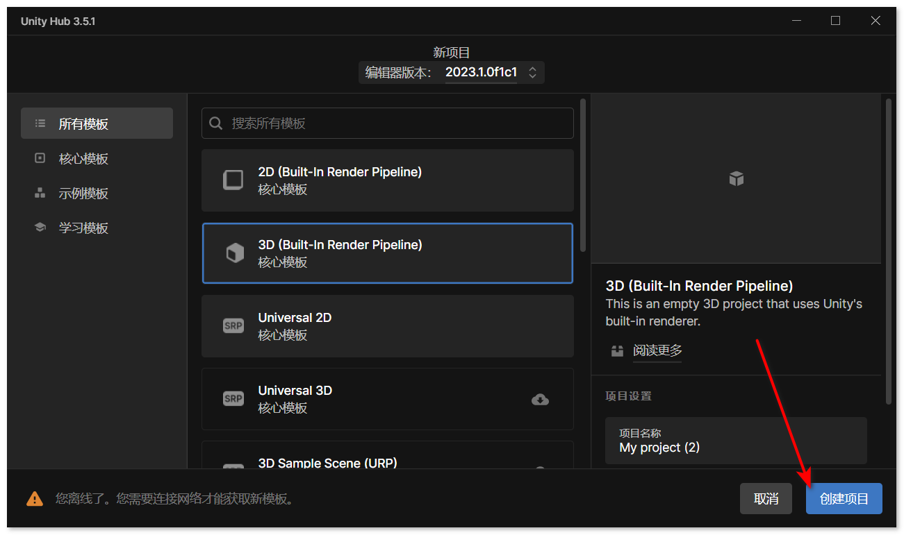Click the offline warning triangle icon

[35, 499]
